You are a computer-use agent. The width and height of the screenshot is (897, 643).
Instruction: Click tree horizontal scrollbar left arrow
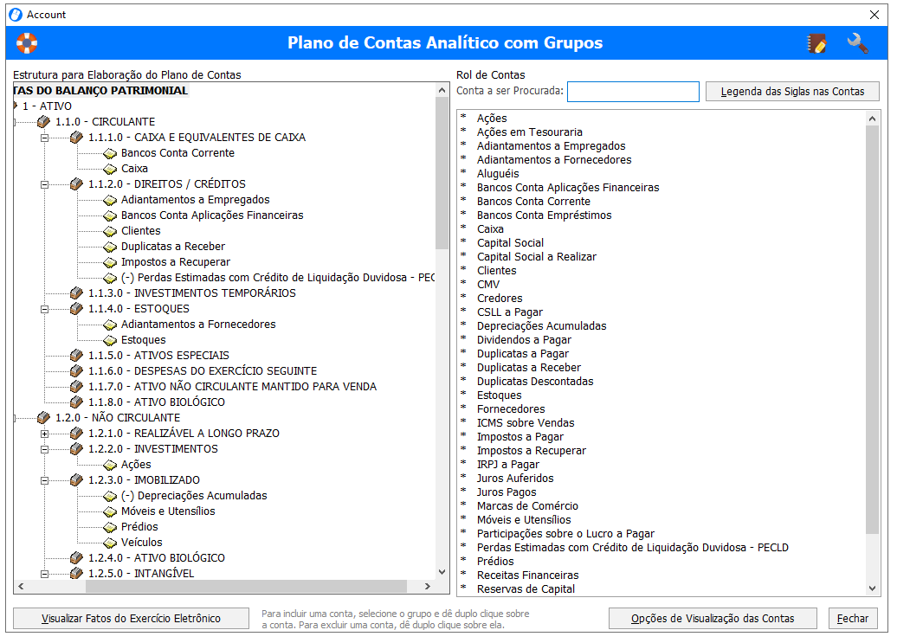[21, 587]
